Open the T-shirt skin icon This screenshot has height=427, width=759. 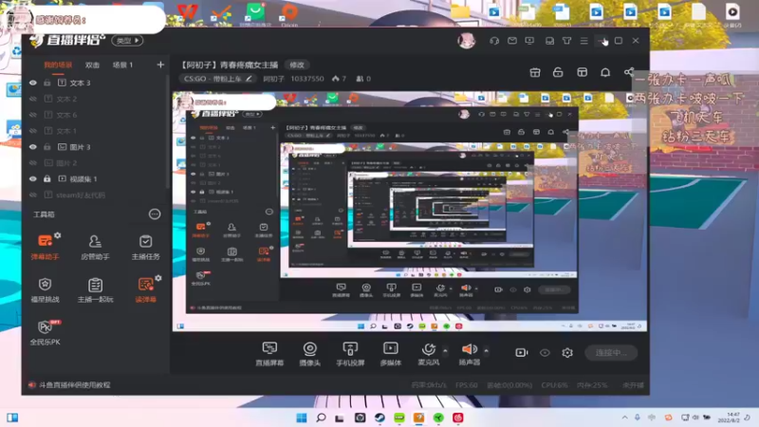566,41
